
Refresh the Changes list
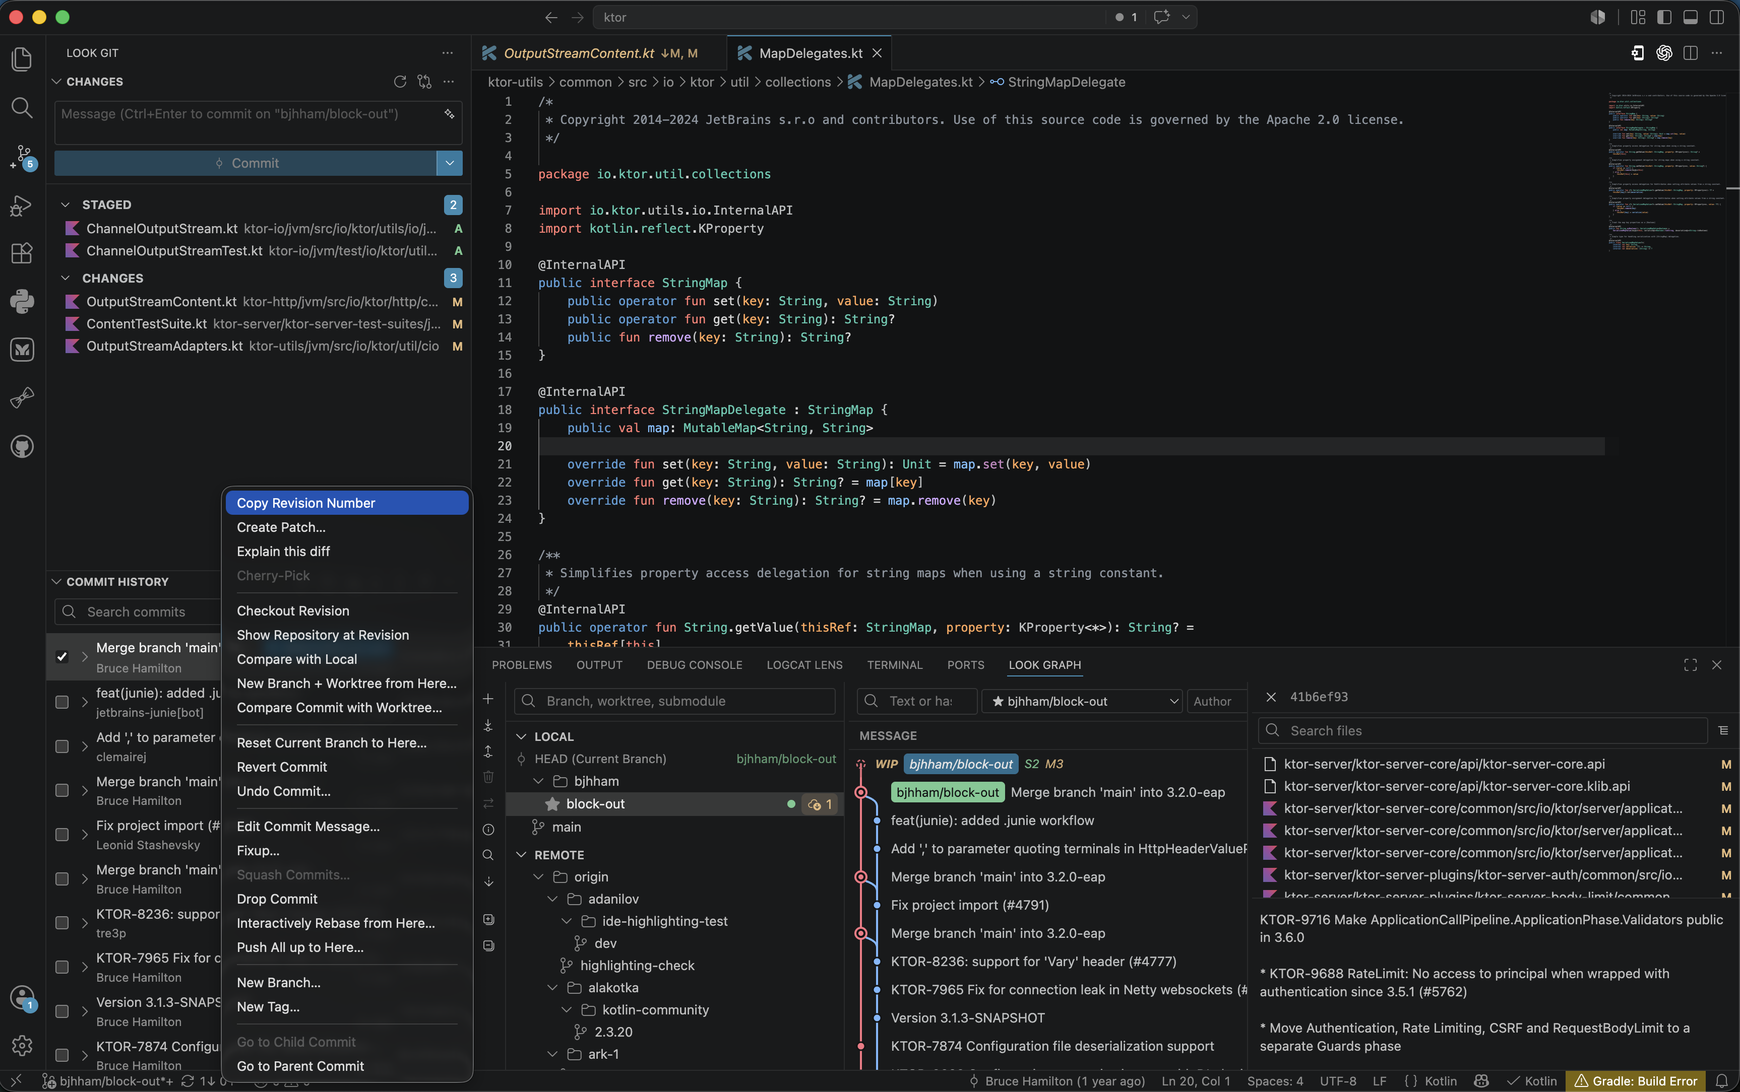400,82
